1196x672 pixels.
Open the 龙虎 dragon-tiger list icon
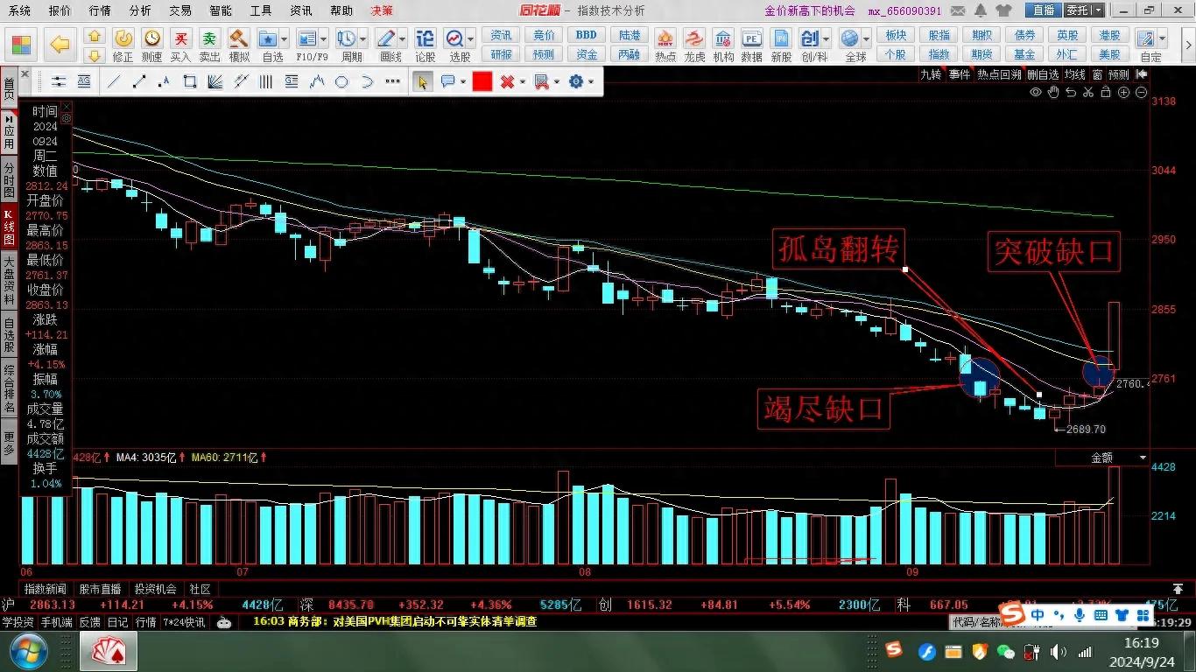pyautogui.click(x=694, y=45)
